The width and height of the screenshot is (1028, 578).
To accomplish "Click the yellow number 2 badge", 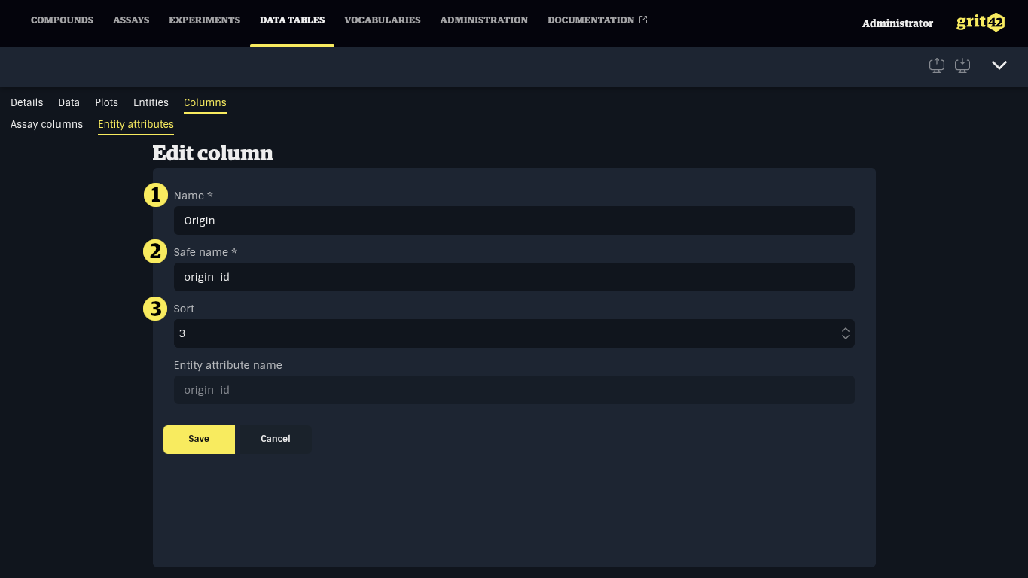I will tap(156, 252).
